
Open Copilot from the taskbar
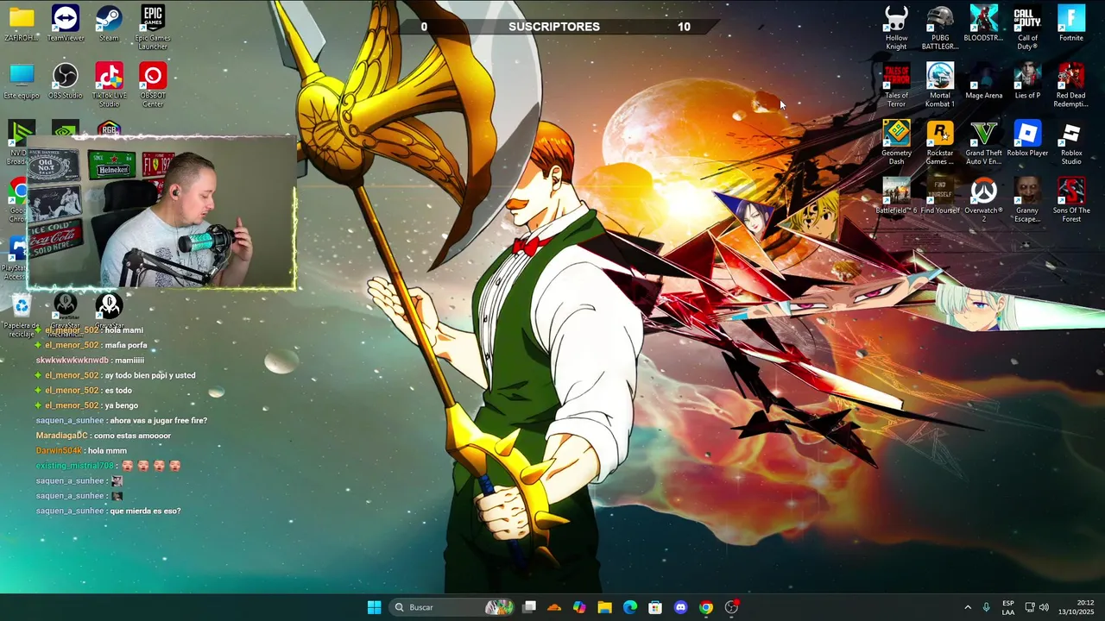coord(579,607)
